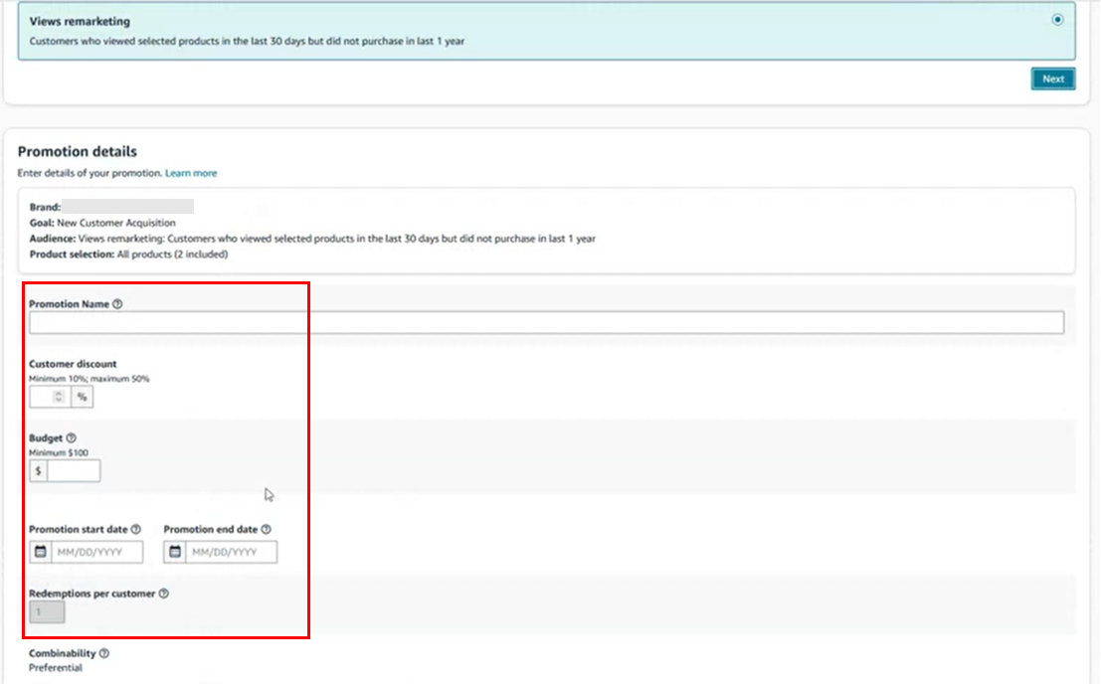The image size is (1101, 687).
Task: Click 'Product selection: All products (2 included)' text
Action: click(128, 255)
